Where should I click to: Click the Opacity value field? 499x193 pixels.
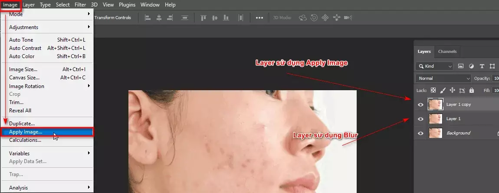click(495, 78)
